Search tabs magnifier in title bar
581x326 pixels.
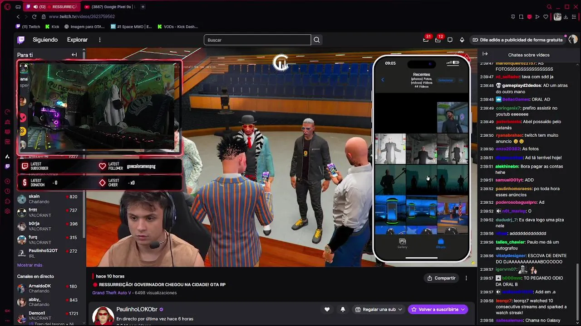pyautogui.click(x=549, y=7)
